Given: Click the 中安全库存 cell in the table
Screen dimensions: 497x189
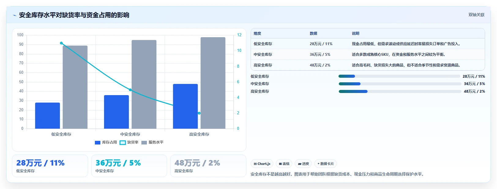Looking at the screenshot, I should [x=263, y=55].
